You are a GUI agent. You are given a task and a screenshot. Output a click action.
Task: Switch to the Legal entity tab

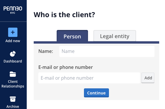pos(115,36)
